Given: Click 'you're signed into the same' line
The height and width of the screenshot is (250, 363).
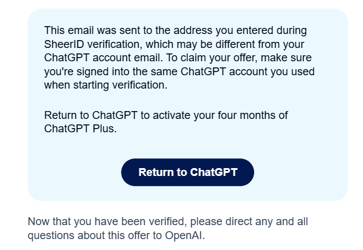Looking at the screenshot, I should tap(111, 72).
